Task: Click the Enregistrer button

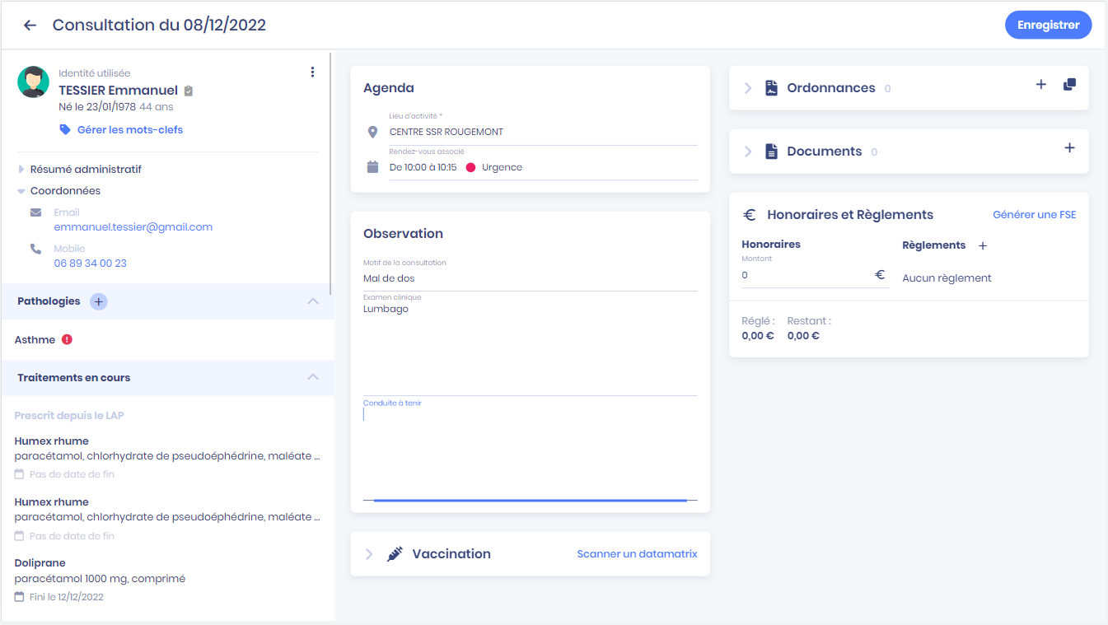Action: pos(1048,26)
